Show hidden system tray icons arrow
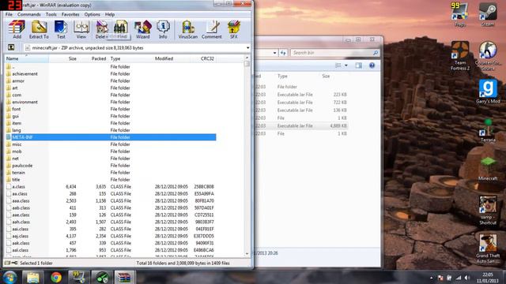Viewport: 506px width, 284px height. [x=432, y=278]
